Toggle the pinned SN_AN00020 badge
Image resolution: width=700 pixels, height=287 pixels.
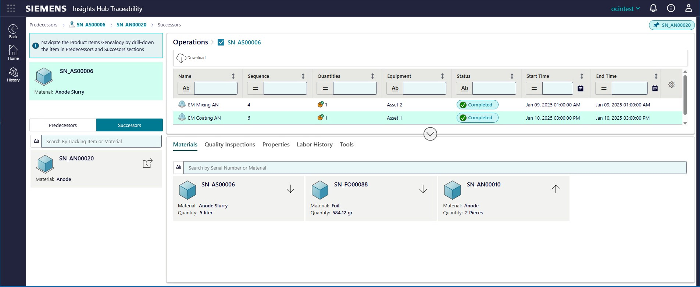[672, 25]
